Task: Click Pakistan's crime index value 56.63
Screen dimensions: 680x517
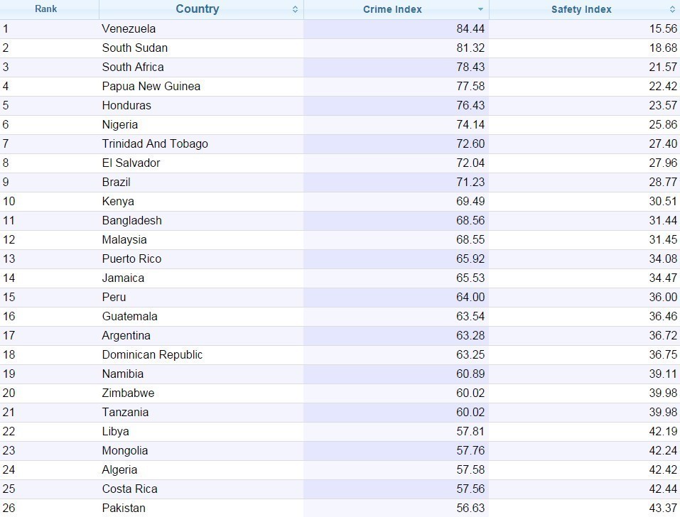Action: (x=470, y=508)
